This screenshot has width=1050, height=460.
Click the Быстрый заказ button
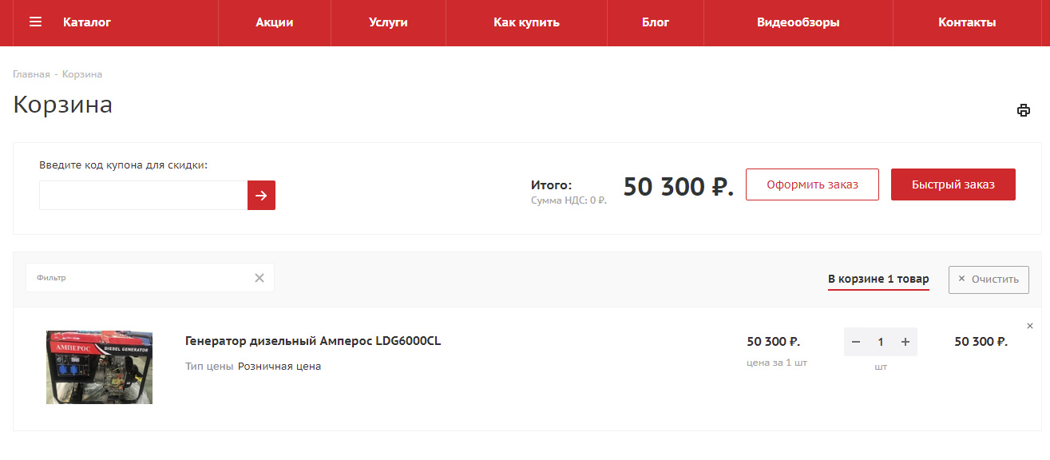click(x=953, y=184)
